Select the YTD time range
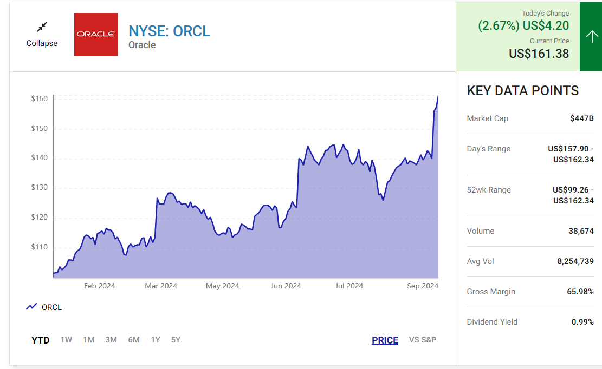The image size is (602, 369). click(x=40, y=340)
